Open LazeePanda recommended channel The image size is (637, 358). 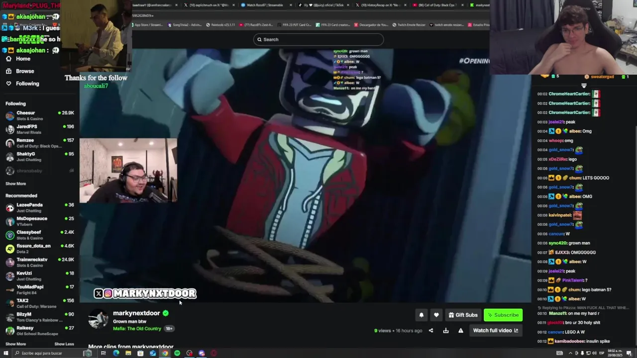(39, 207)
